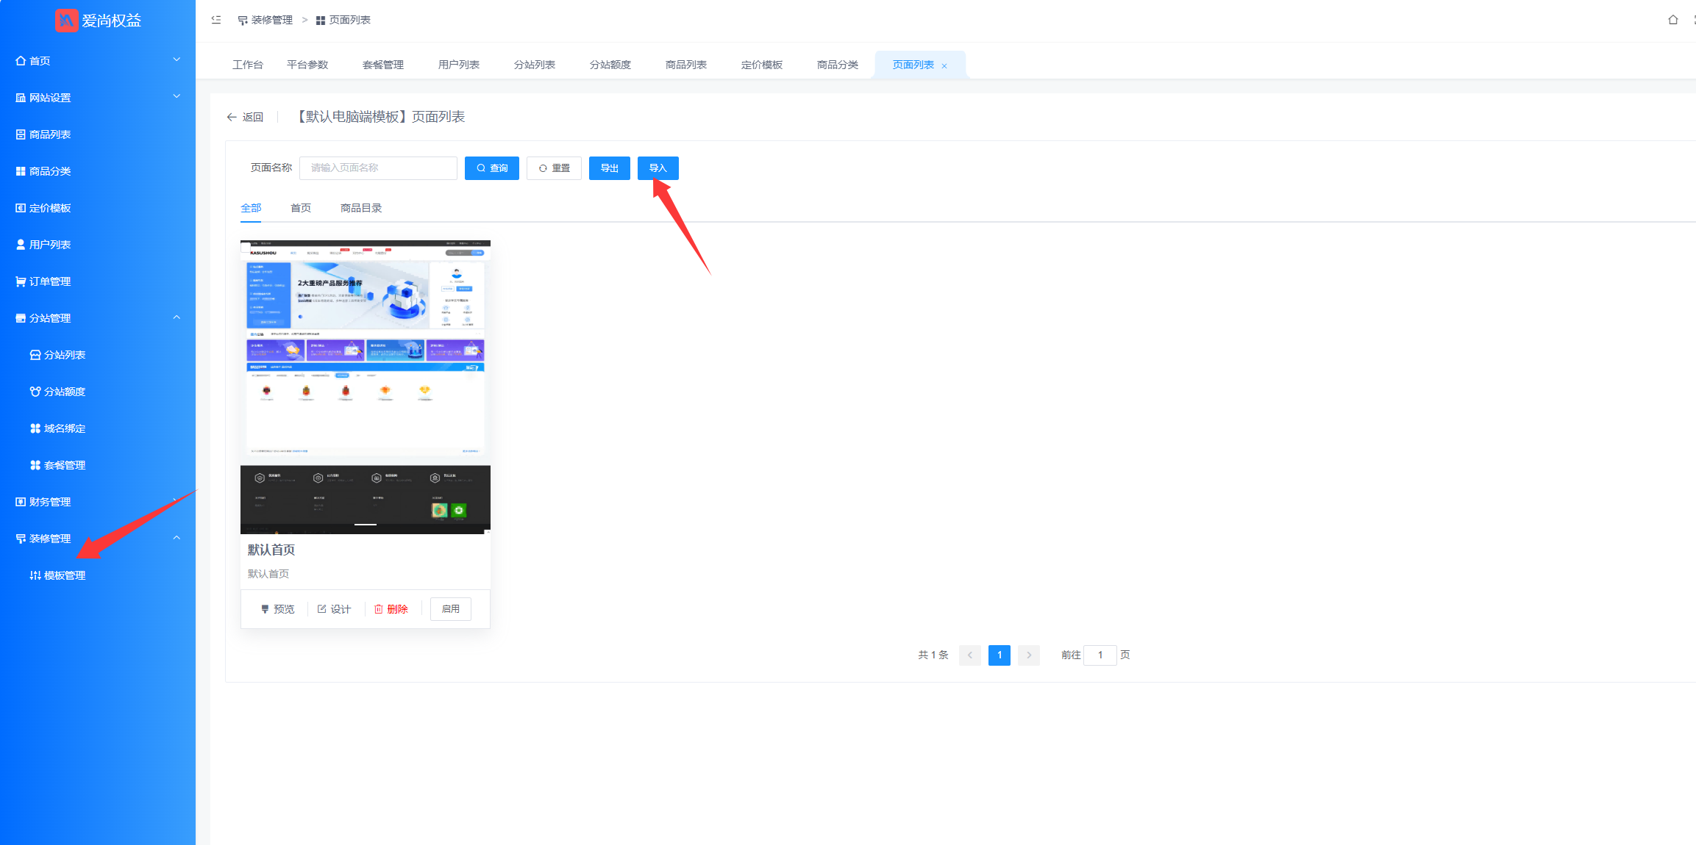Collapse the 分站管理 chevron
The height and width of the screenshot is (845, 1696).
coord(177,317)
